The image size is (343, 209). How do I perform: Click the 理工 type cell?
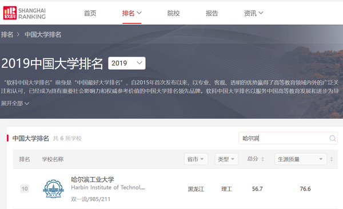[226, 189]
